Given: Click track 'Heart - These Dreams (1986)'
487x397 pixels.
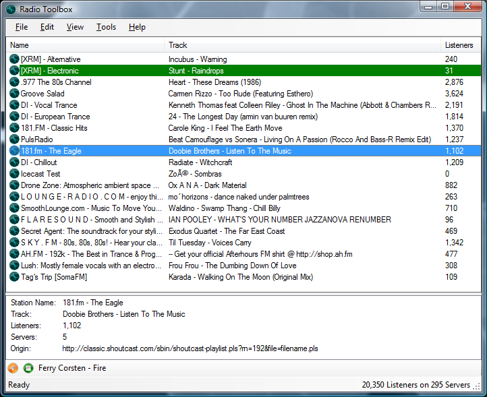Looking at the screenshot, I should pos(214,82).
